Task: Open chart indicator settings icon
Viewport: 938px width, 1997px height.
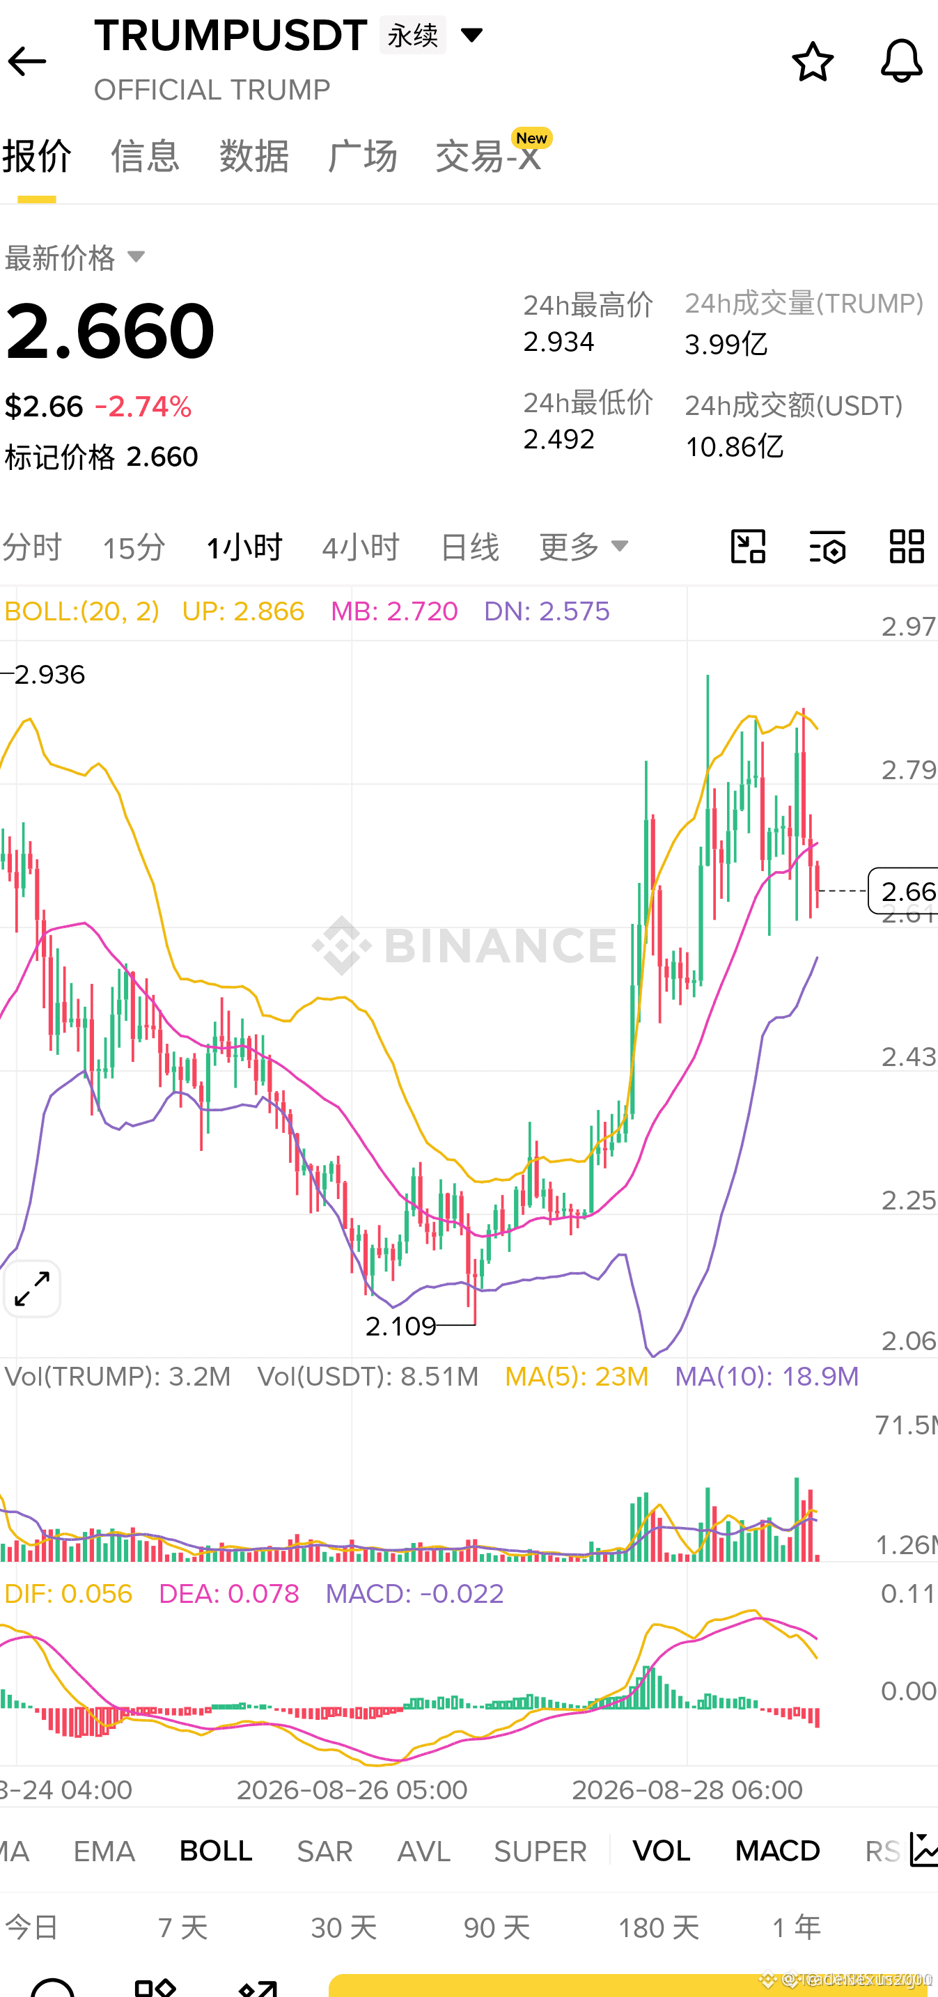Action: click(x=827, y=547)
